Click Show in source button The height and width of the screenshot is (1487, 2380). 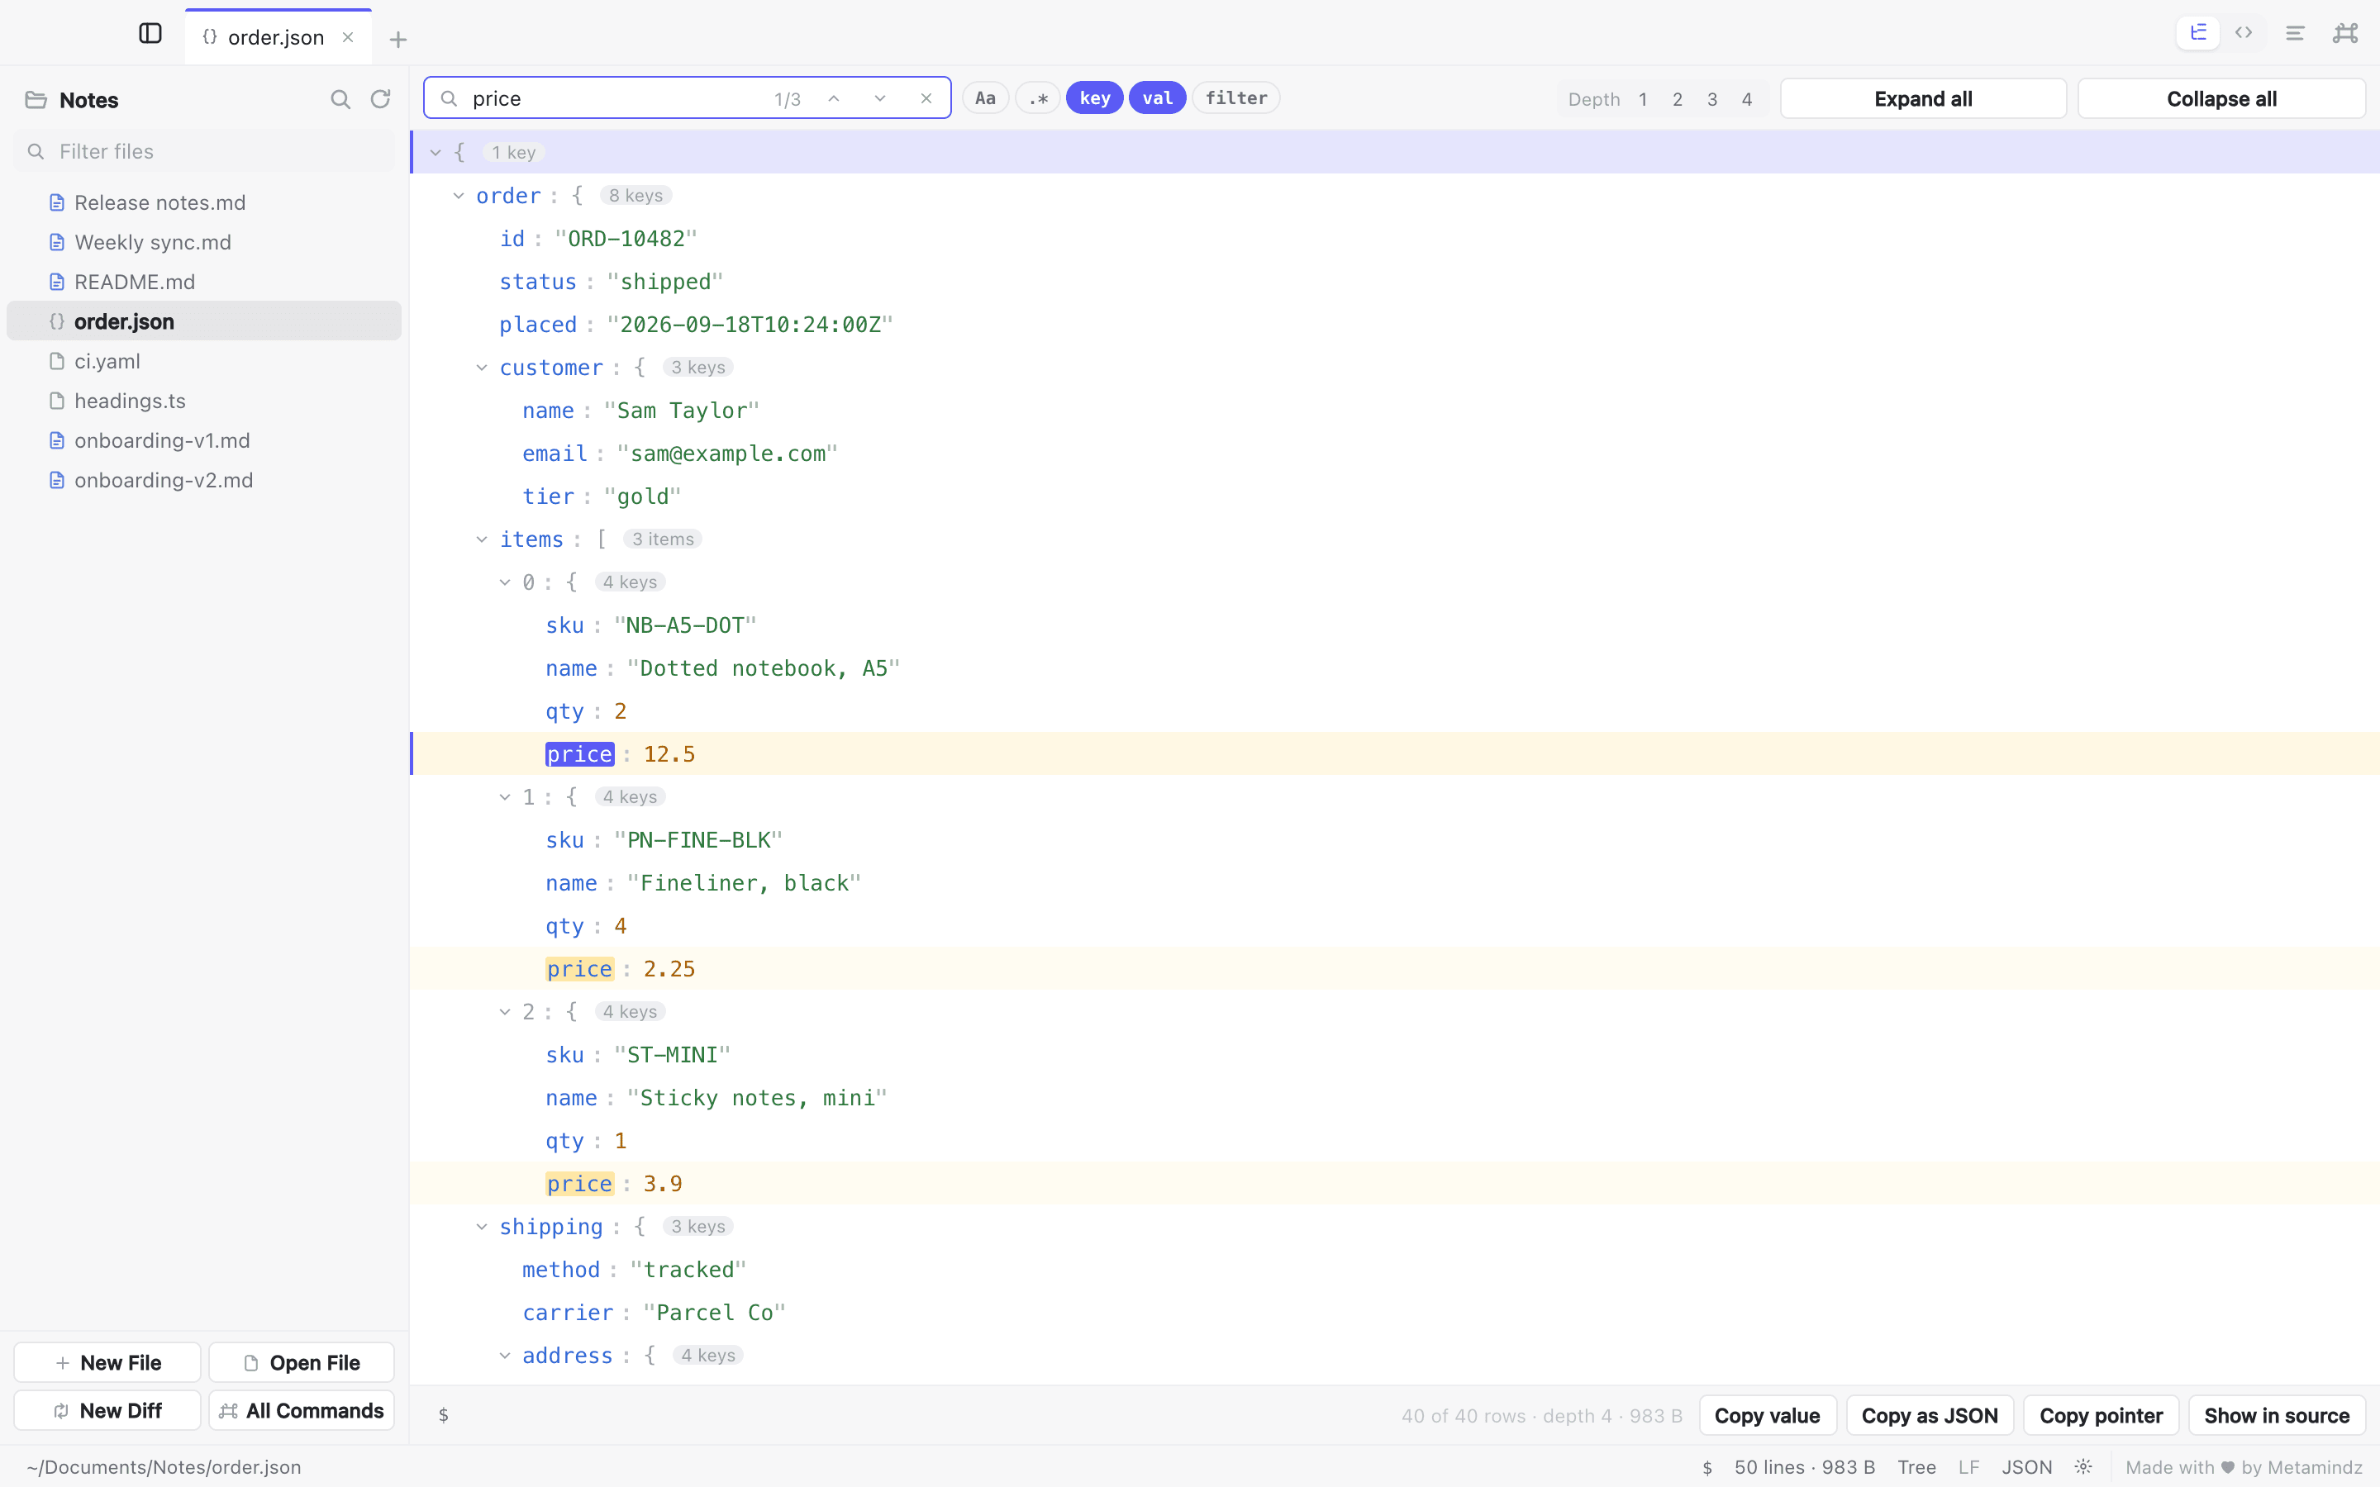[x=2277, y=1415]
